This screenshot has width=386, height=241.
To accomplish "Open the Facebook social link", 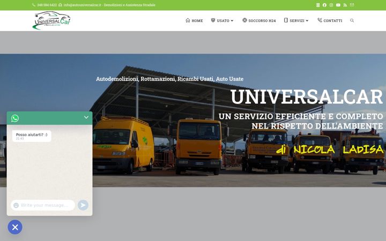I will [x=324, y=5].
